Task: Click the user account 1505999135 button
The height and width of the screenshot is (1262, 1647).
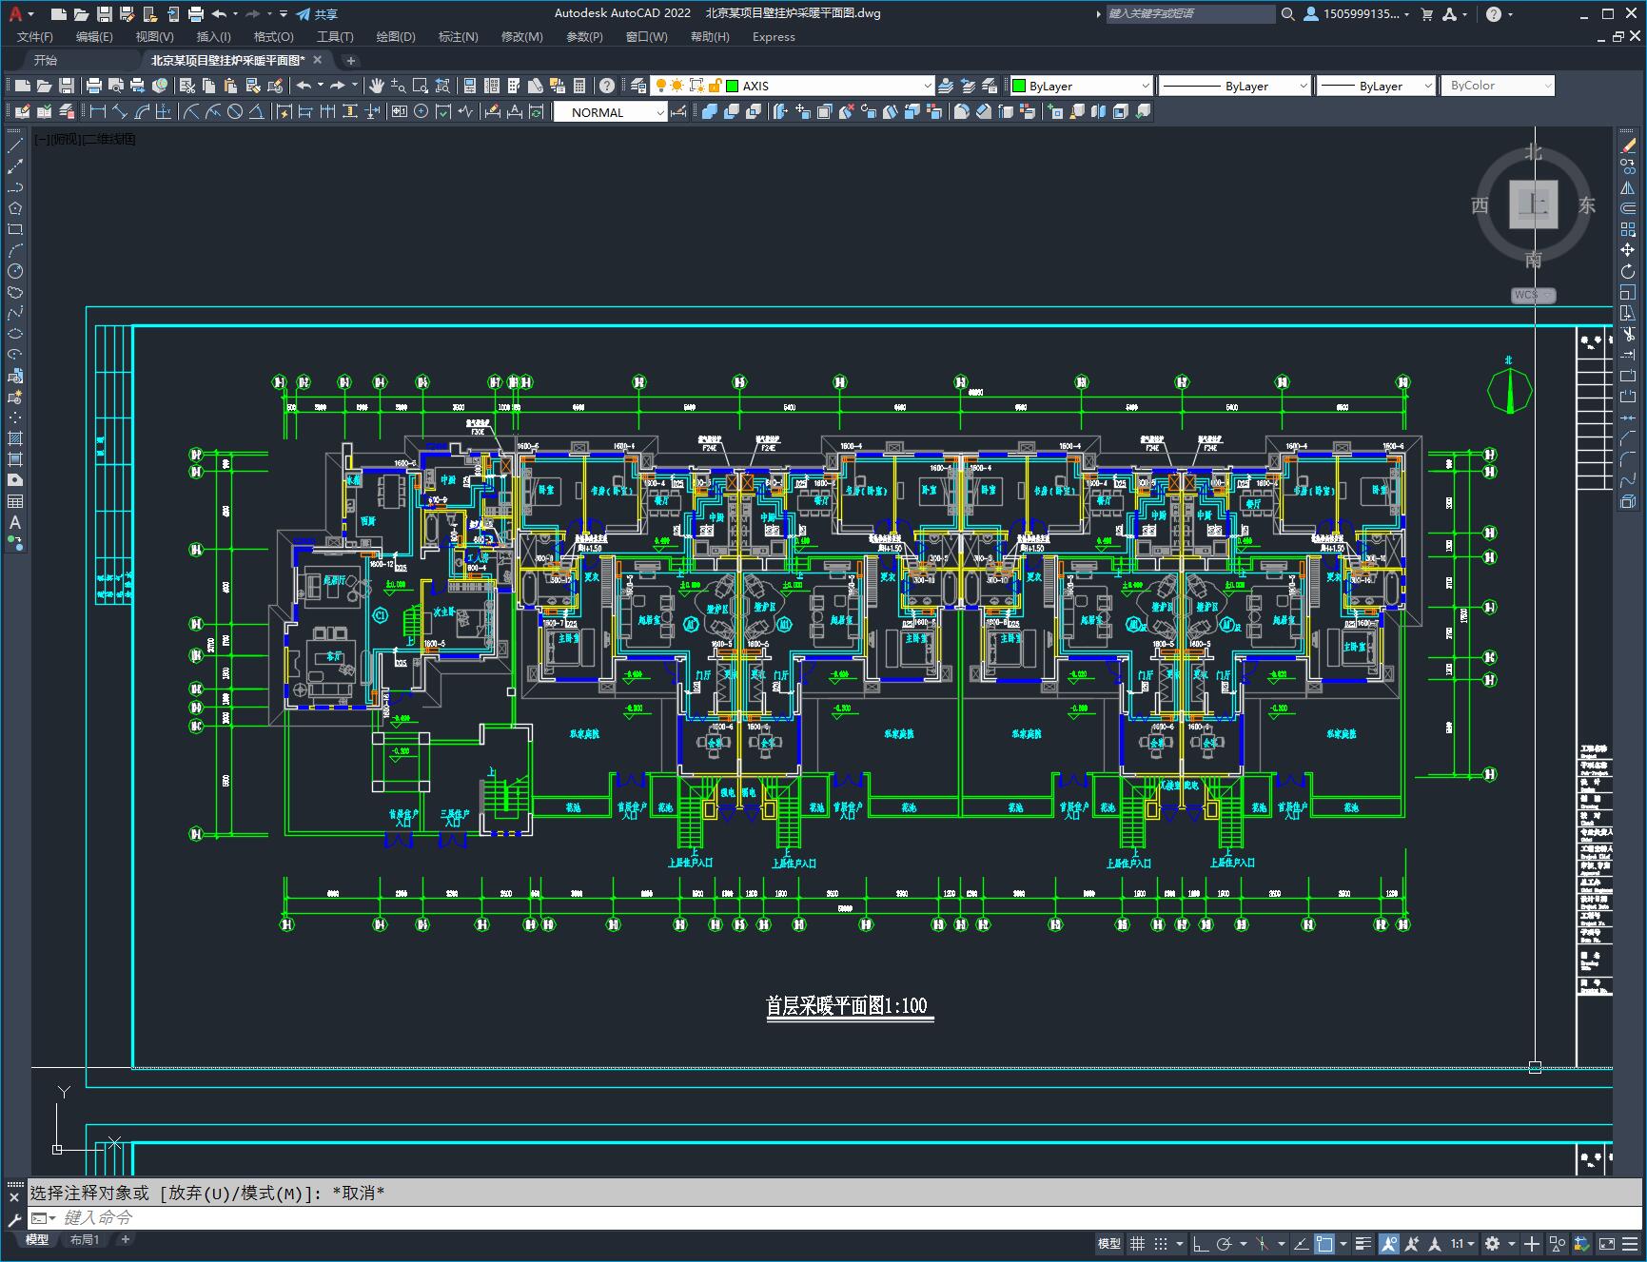Action: [1357, 14]
